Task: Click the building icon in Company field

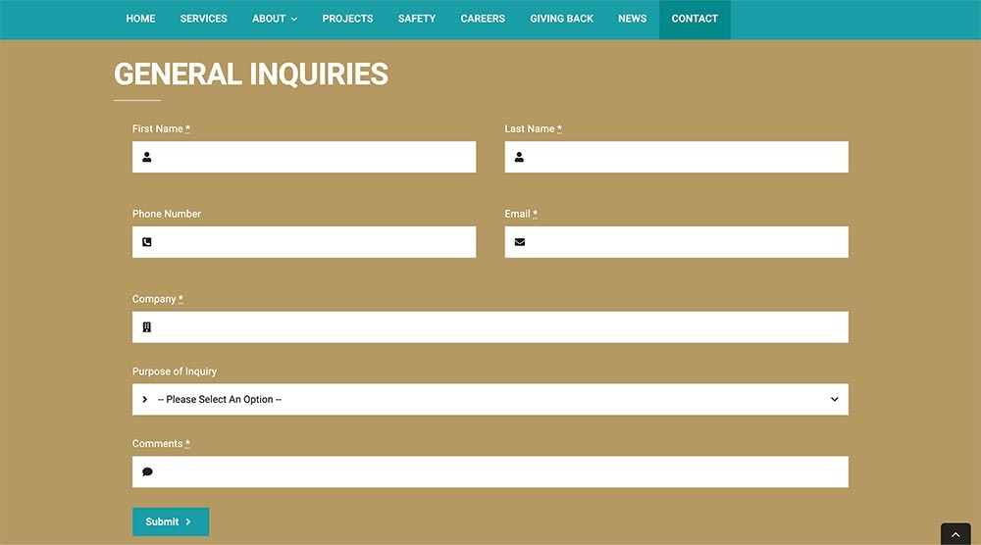Action: click(x=147, y=327)
